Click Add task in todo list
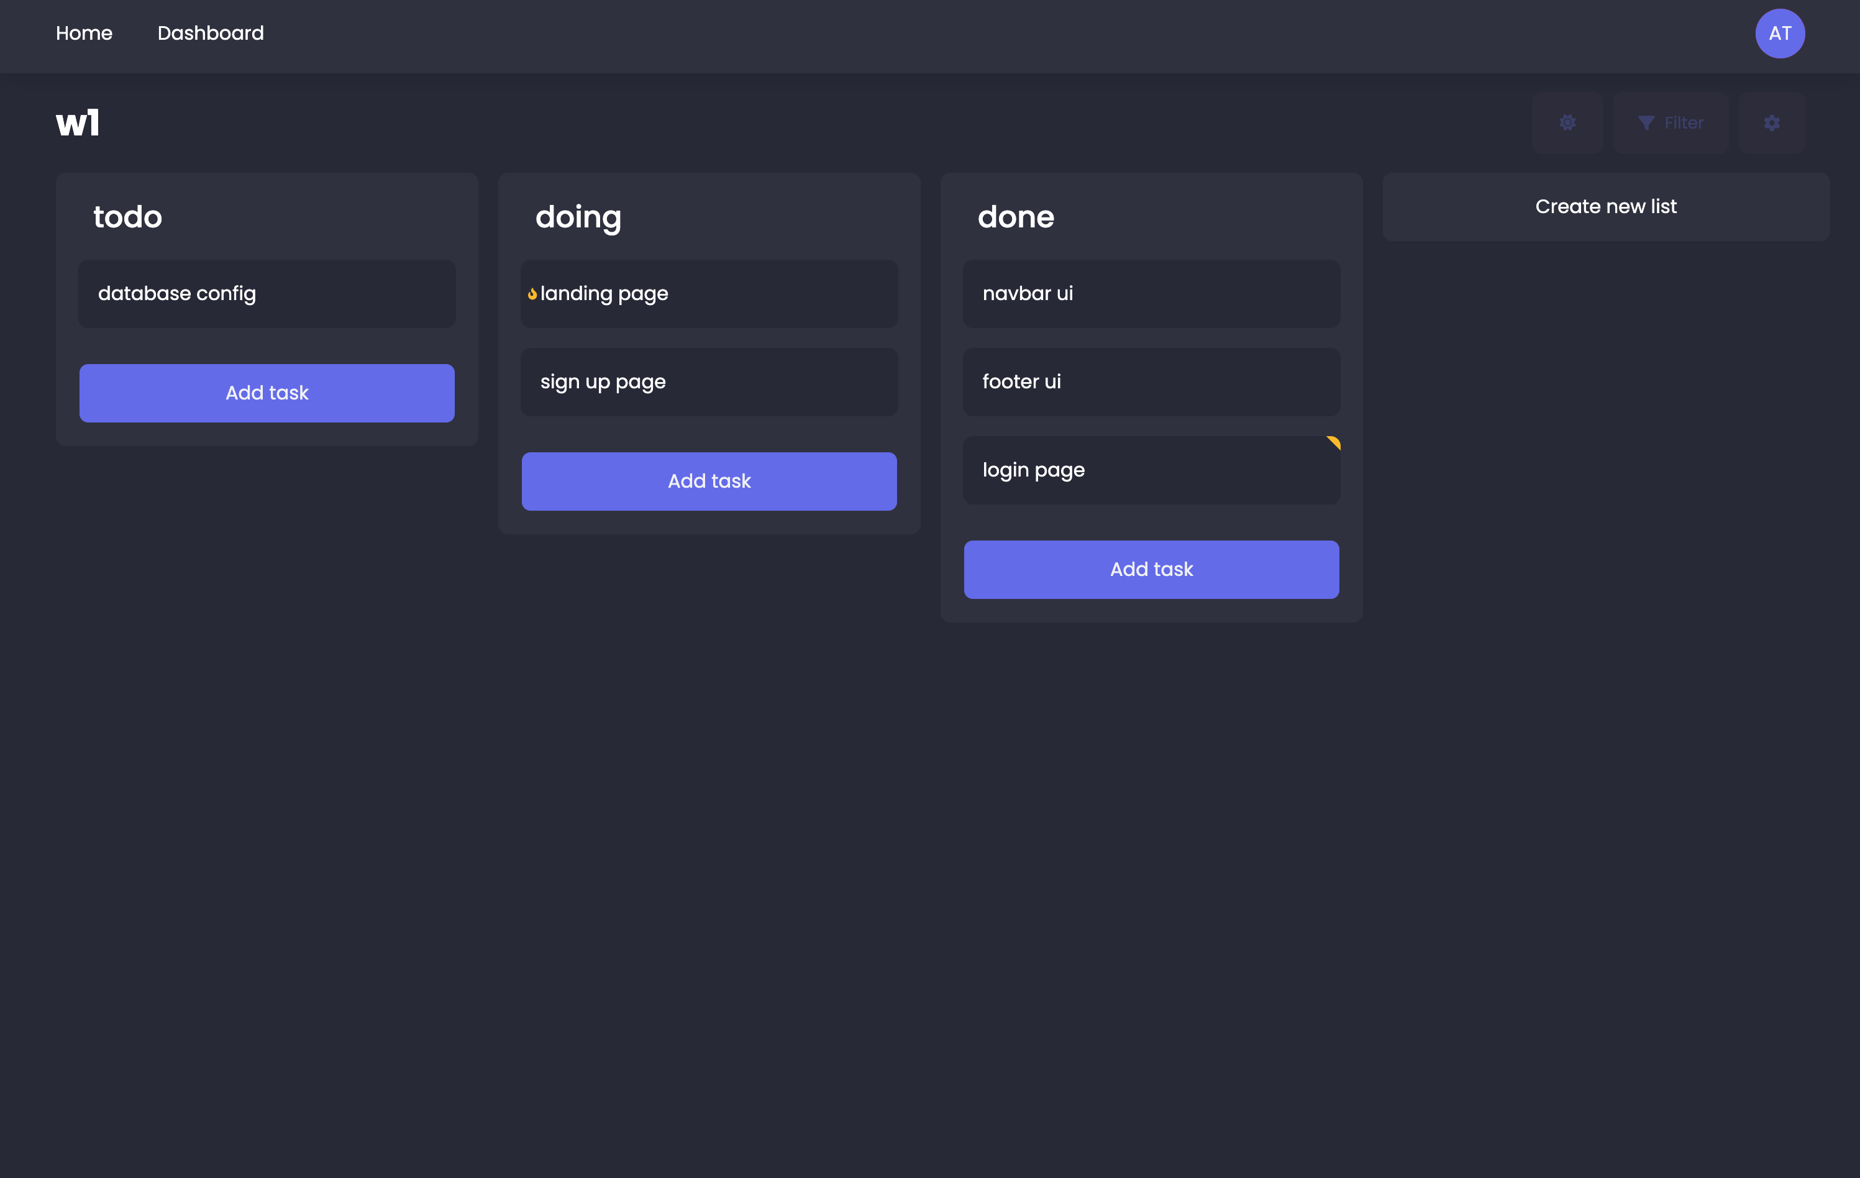 267,393
